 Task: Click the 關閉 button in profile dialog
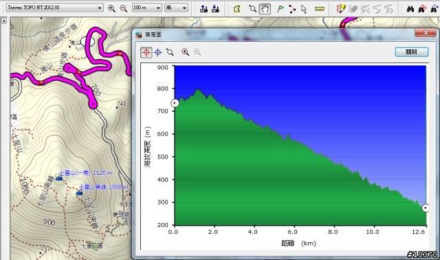coord(411,52)
